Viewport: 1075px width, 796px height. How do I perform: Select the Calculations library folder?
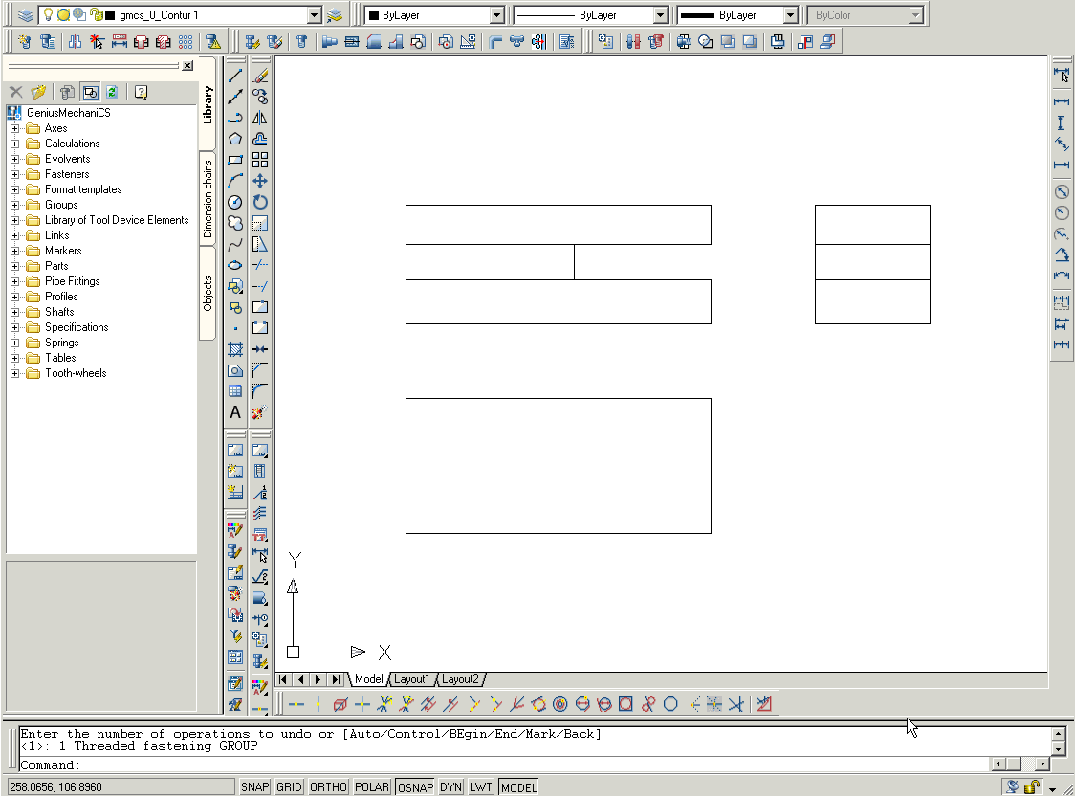pyautogui.click(x=73, y=144)
